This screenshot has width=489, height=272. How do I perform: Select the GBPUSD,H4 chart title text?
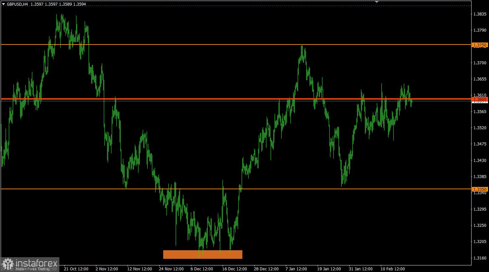tap(17, 4)
